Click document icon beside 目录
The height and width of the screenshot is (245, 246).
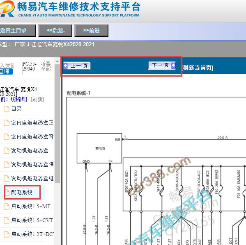[x=7, y=109]
